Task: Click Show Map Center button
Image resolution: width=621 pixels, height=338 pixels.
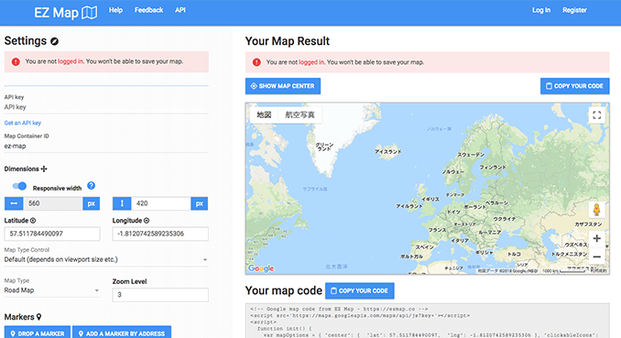Action: [x=283, y=86]
